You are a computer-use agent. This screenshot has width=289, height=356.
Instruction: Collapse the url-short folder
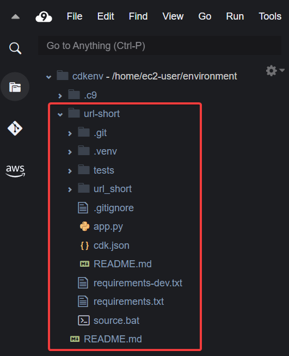point(60,114)
